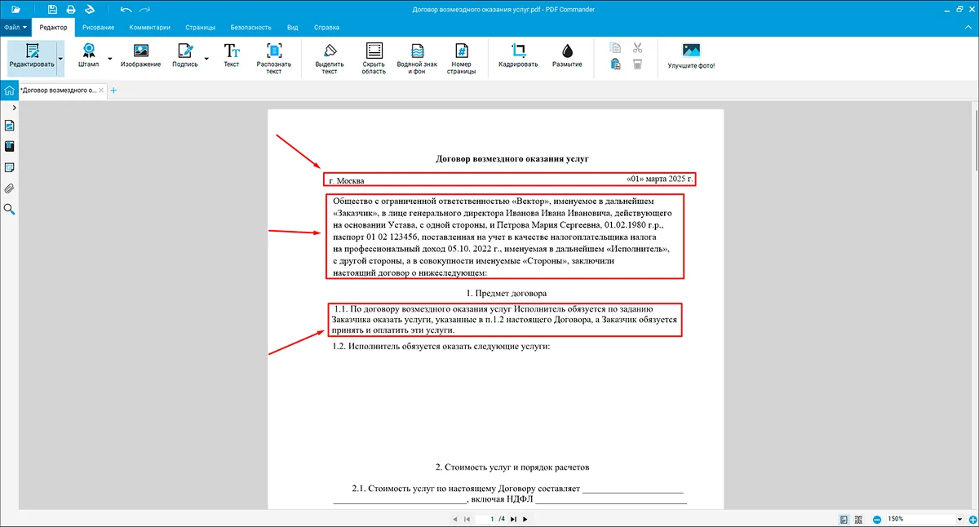Choose the Подпись signature tool
The height and width of the screenshot is (527, 979).
tap(185, 57)
